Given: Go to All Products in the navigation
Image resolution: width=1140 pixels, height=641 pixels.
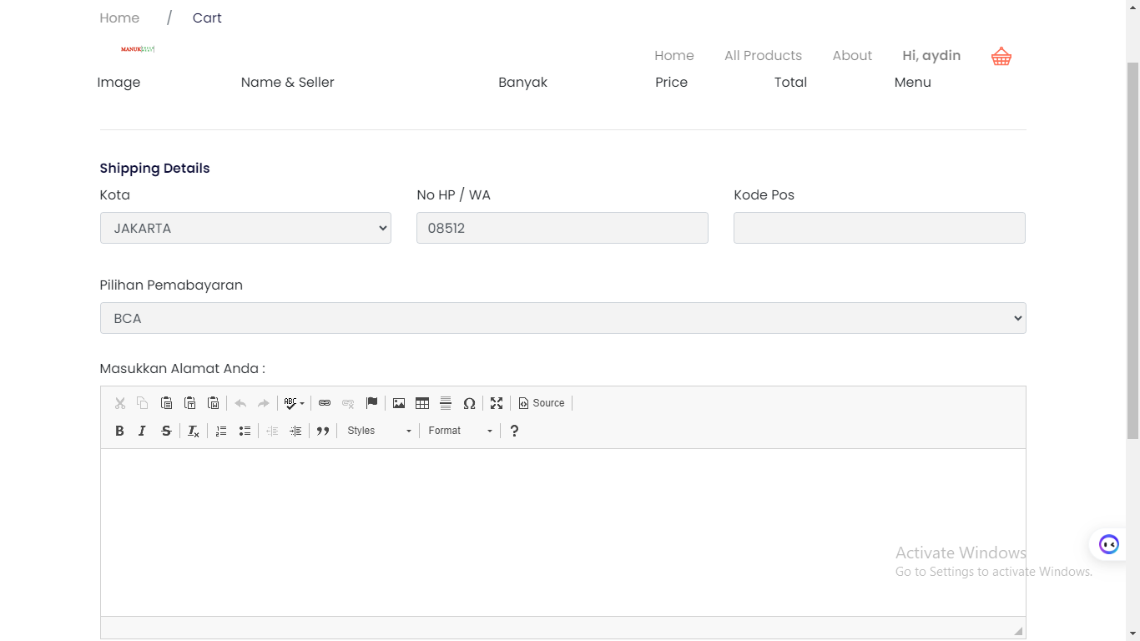Looking at the screenshot, I should [x=763, y=56].
